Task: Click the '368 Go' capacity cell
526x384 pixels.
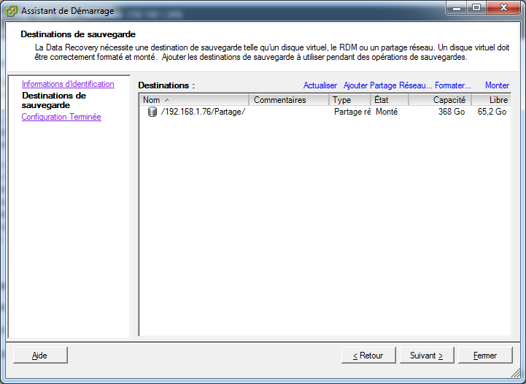Action: pos(451,112)
